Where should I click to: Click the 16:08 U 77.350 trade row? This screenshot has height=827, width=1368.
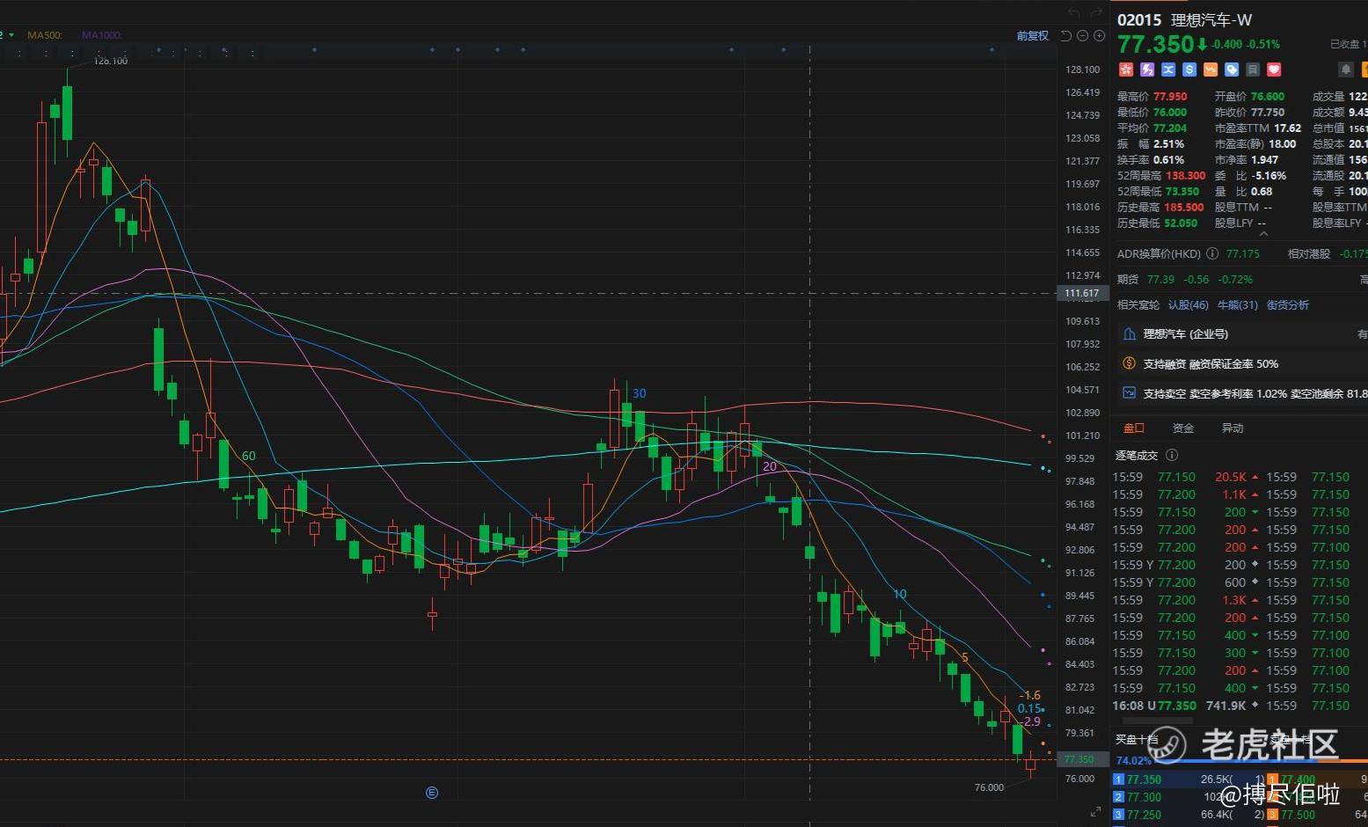click(x=1187, y=706)
